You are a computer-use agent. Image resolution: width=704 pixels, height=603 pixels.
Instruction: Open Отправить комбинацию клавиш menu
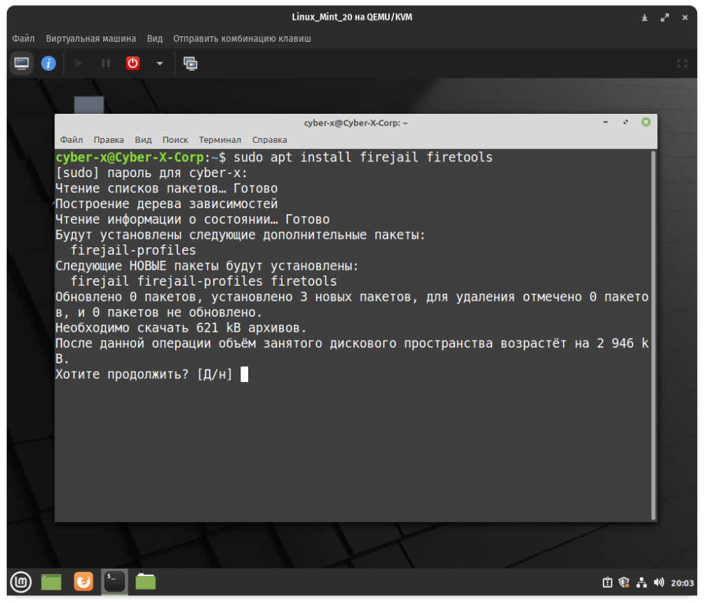(x=242, y=38)
